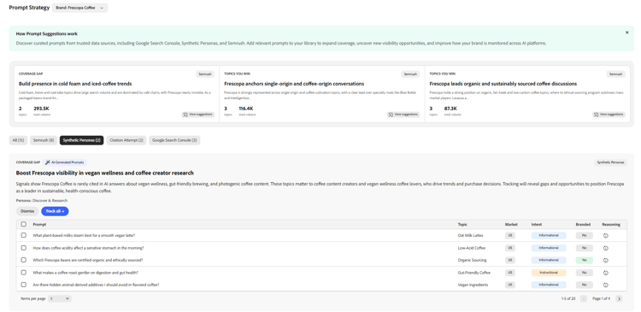Select the Google Search Console (3) tab
The height and width of the screenshot is (312, 641).
click(x=174, y=140)
